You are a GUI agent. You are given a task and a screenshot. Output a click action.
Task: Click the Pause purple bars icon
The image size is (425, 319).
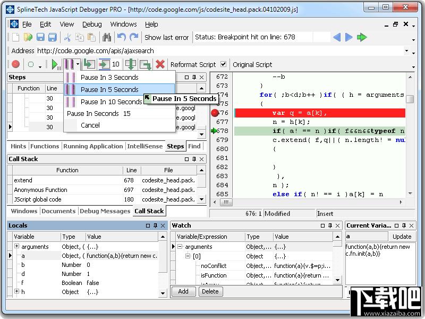coord(69,64)
